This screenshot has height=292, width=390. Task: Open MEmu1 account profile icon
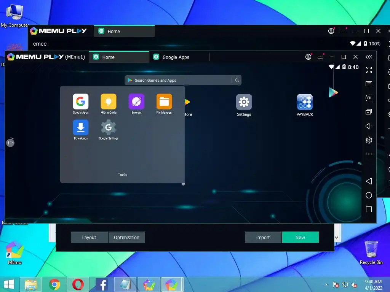(x=308, y=57)
